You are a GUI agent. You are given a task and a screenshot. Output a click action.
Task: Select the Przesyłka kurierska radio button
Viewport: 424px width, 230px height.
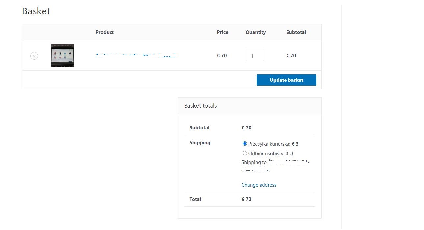point(245,144)
